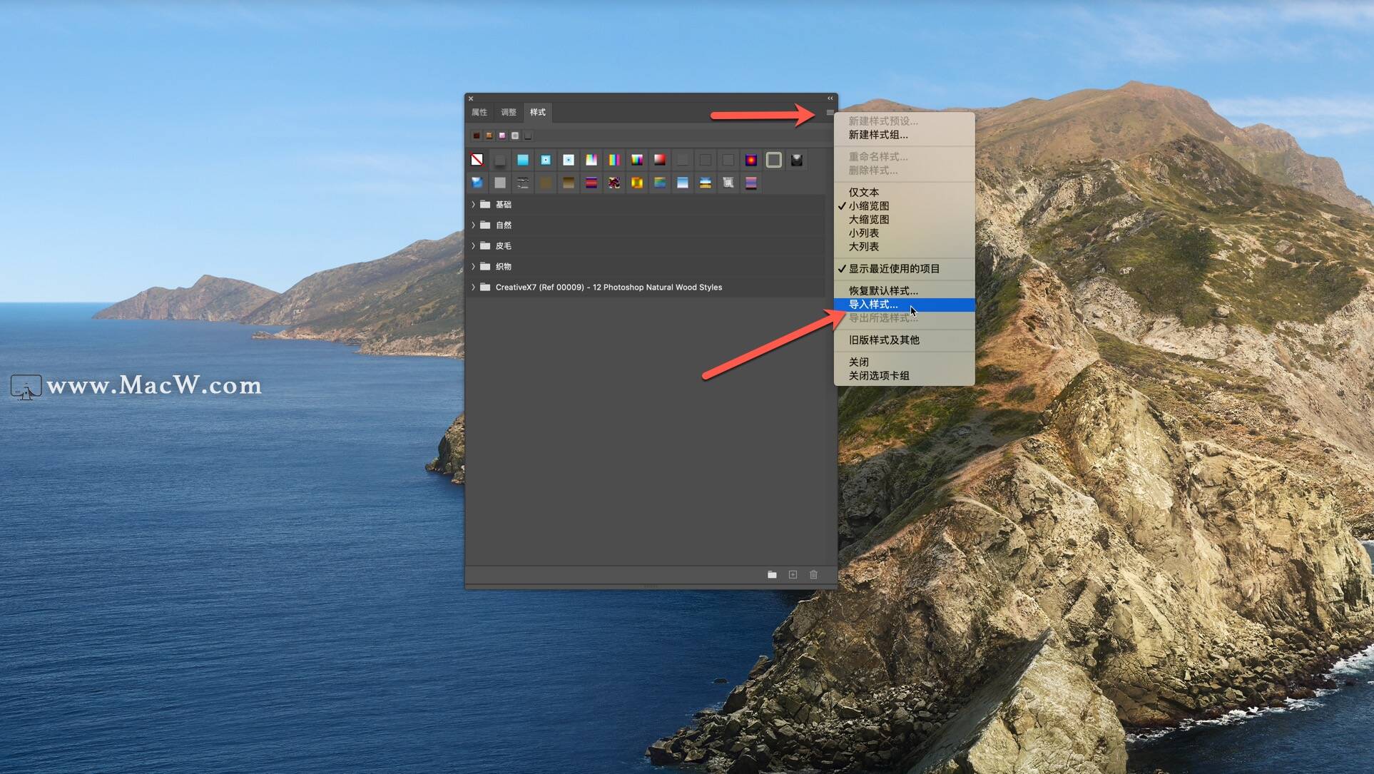Apply the pastel rainbow gradient style
1374x774 pixels.
tap(591, 160)
